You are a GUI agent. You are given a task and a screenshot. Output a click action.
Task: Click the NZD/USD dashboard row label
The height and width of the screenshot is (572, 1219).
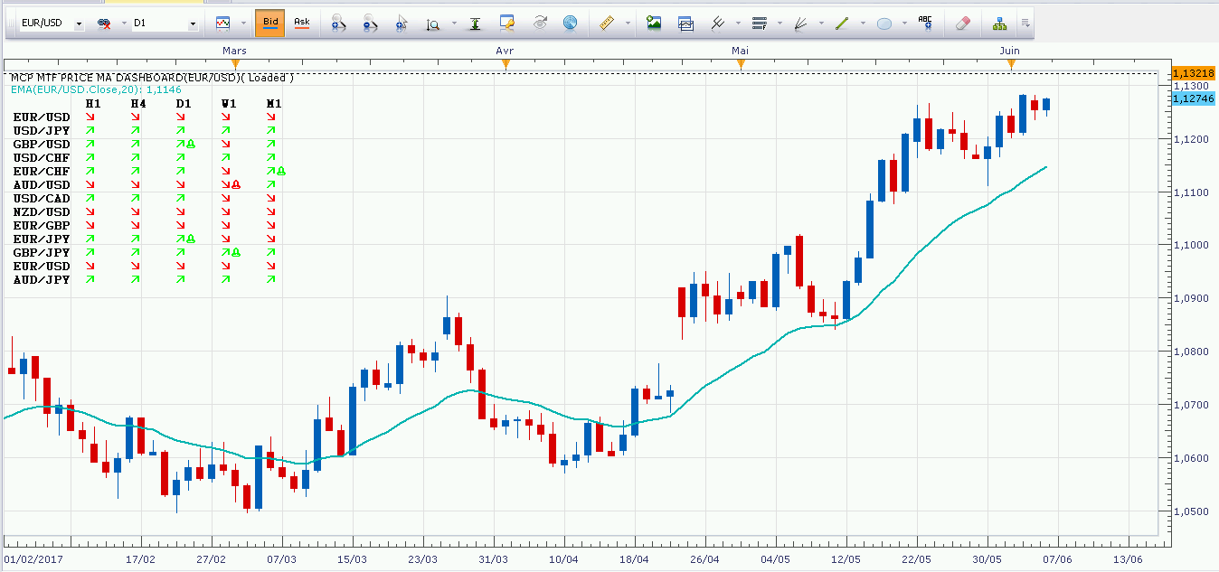[x=42, y=212]
